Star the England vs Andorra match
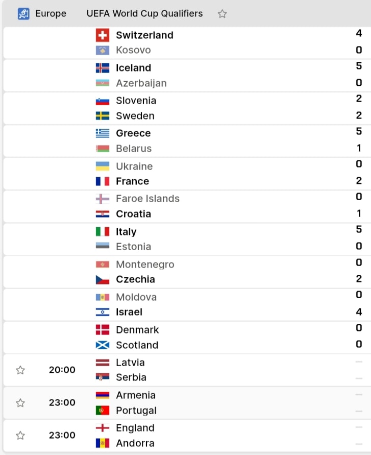The image size is (371, 455). 20,435
